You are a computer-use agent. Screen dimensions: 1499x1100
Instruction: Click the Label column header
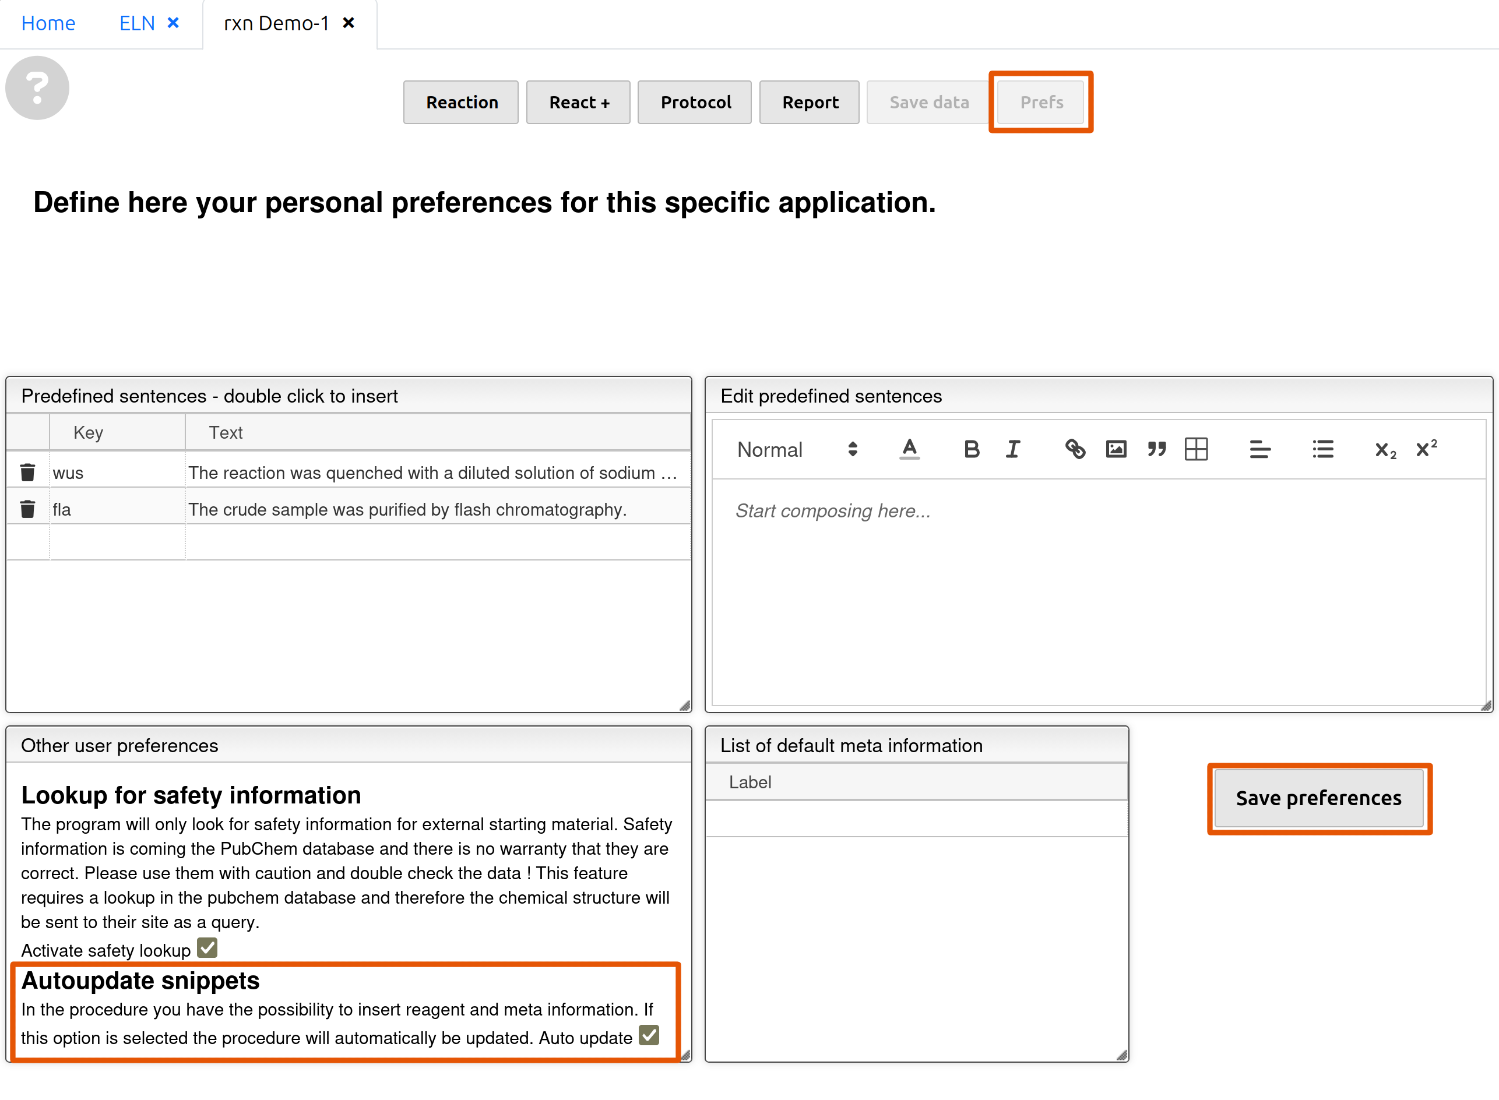pyautogui.click(x=916, y=782)
